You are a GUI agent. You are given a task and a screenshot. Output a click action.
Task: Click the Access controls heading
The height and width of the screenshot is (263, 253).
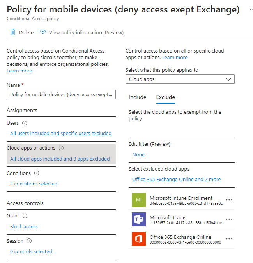[25, 203]
